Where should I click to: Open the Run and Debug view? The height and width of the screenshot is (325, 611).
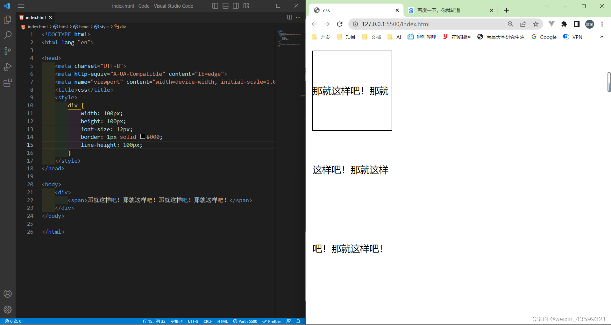pos(8,67)
